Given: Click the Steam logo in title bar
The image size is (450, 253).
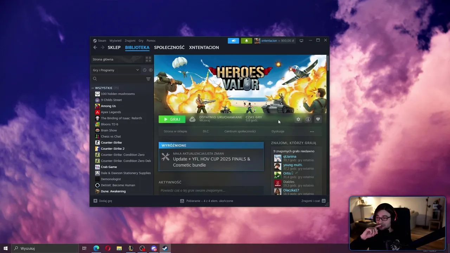Looking at the screenshot, I should pyautogui.click(x=95, y=40).
